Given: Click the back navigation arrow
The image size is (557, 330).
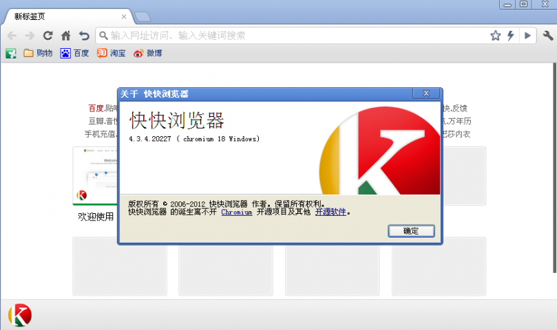Looking at the screenshot, I should [12, 36].
